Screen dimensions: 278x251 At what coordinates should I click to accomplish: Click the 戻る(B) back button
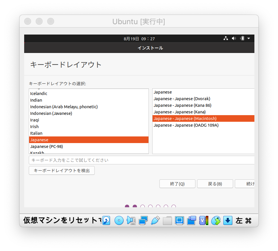point(215,184)
